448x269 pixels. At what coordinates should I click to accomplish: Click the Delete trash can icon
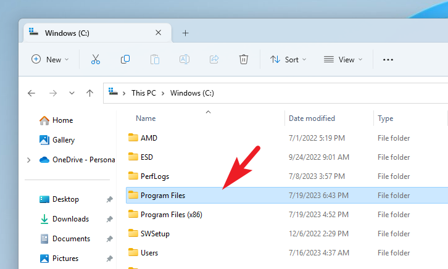pos(243,59)
